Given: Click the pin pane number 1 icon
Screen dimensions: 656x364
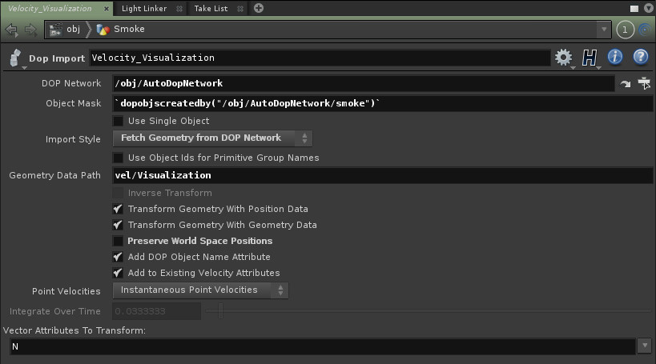Looking at the screenshot, I should [x=625, y=30].
